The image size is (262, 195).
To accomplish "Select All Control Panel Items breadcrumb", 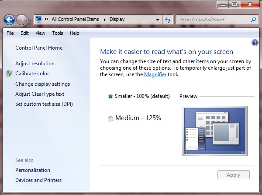I will click(75, 19).
